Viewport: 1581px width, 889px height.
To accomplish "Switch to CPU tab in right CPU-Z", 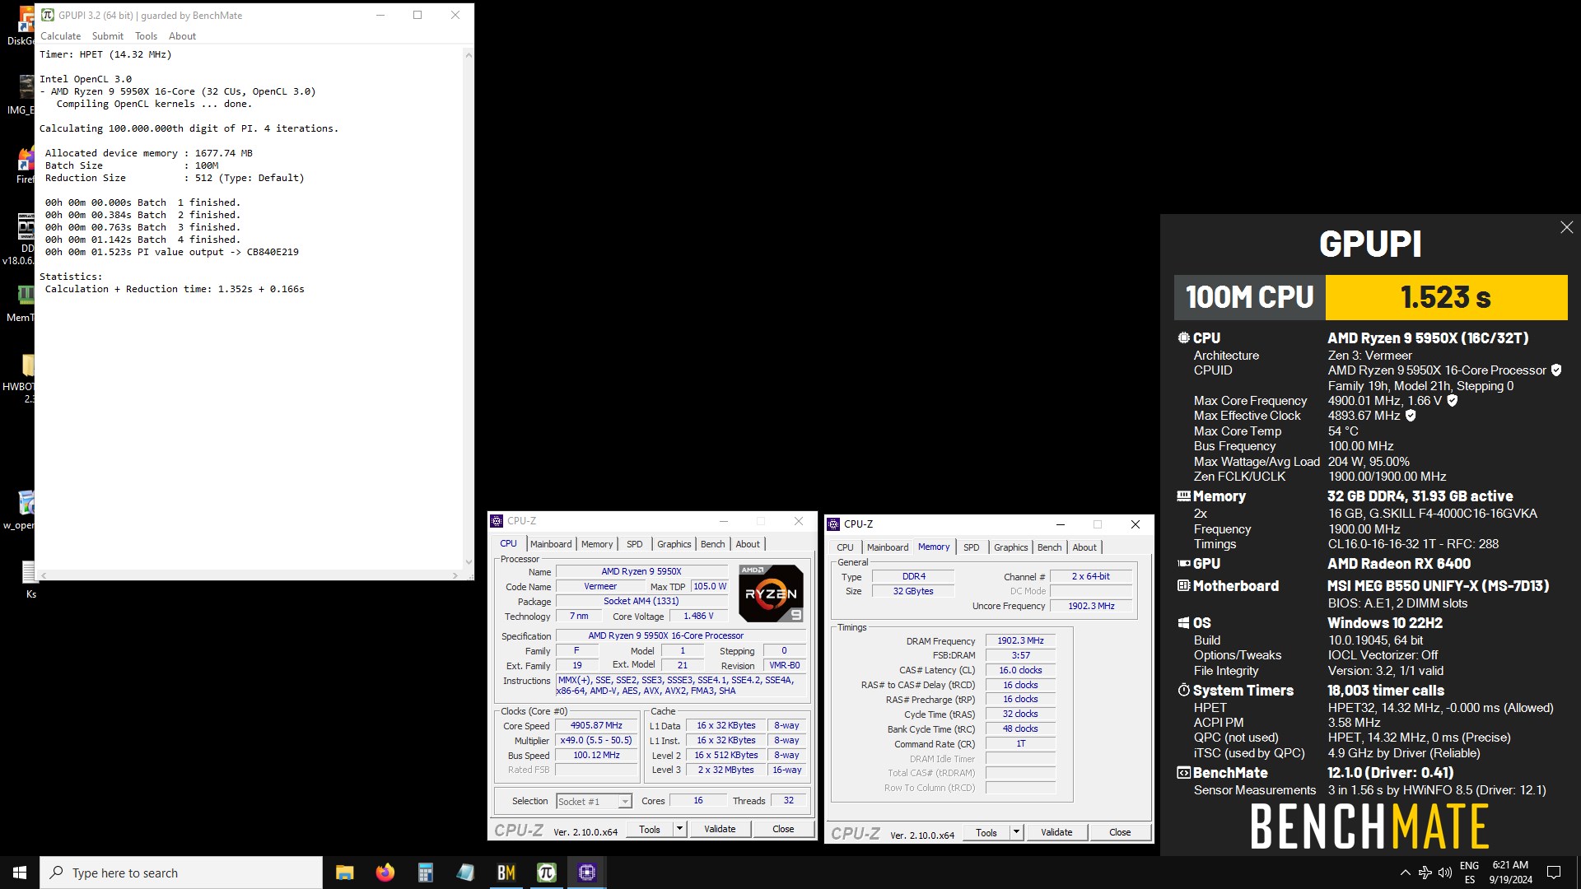I will pos(845,547).
